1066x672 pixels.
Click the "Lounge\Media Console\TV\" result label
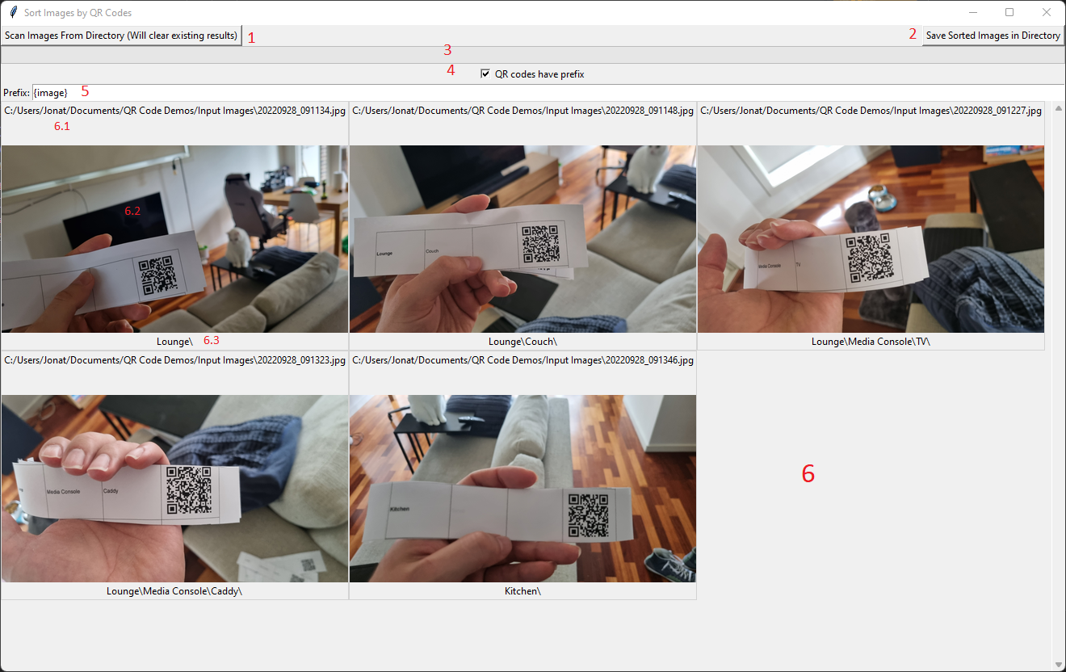(871, 342)
